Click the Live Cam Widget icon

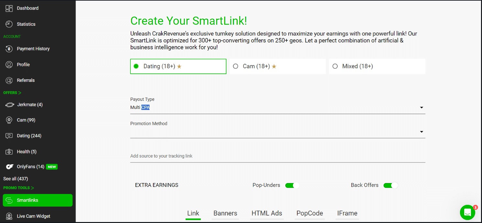(9, 216)
